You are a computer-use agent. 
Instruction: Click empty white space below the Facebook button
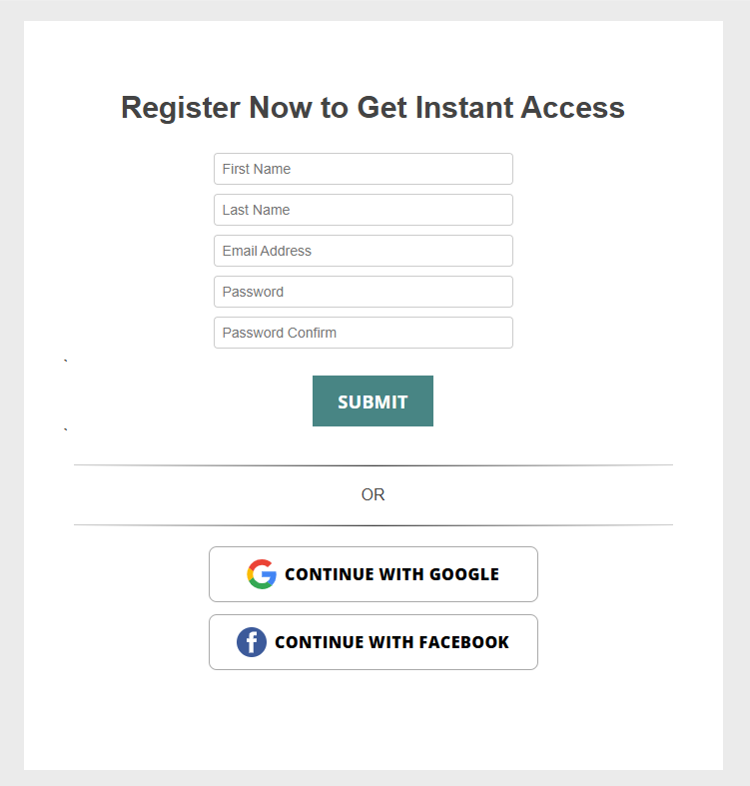(x=373, y=719)
